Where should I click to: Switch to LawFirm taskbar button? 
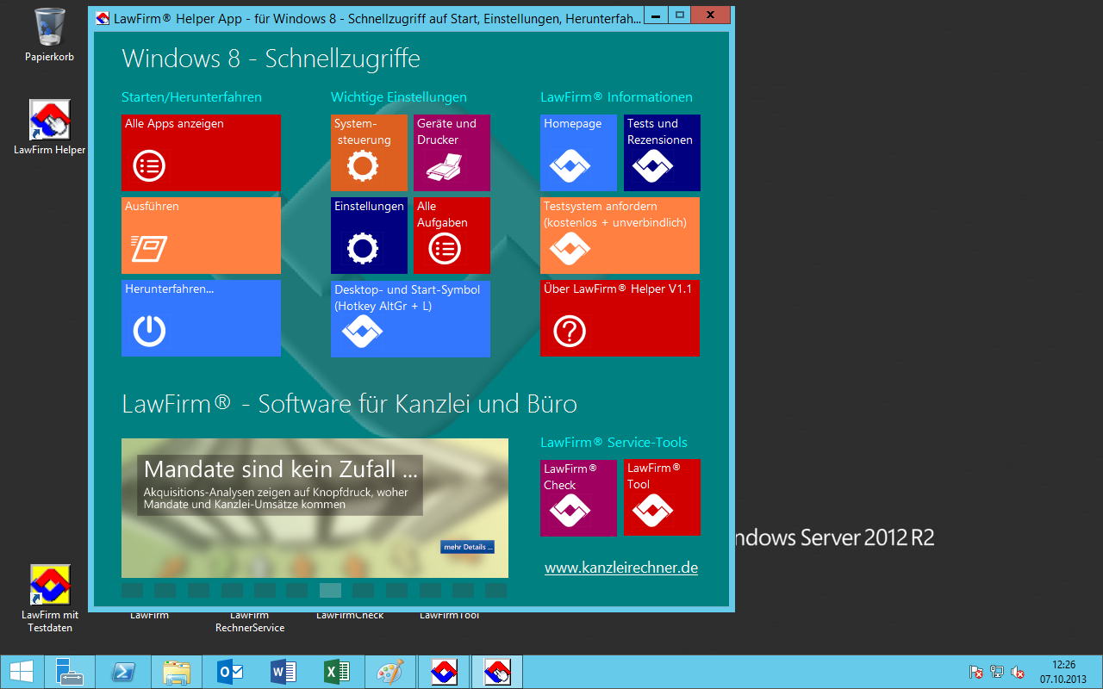[443, 672]
